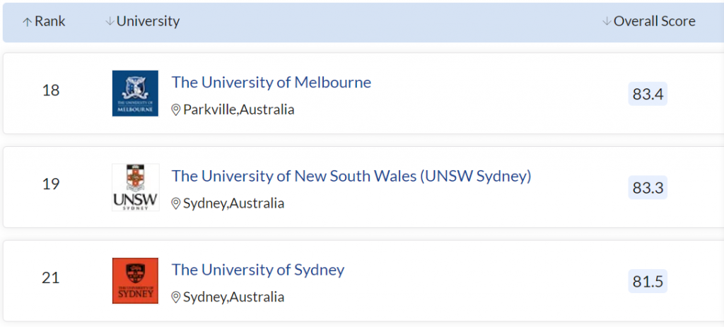Click the down arrow beside Overall Score

tap(607, 22)
